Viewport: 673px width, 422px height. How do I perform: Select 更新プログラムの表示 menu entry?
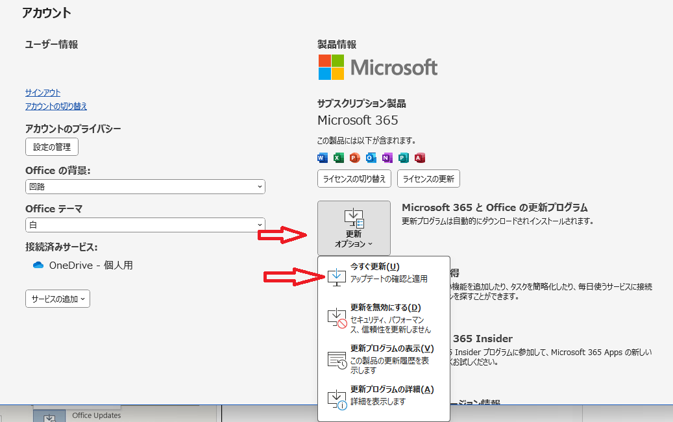383,359
